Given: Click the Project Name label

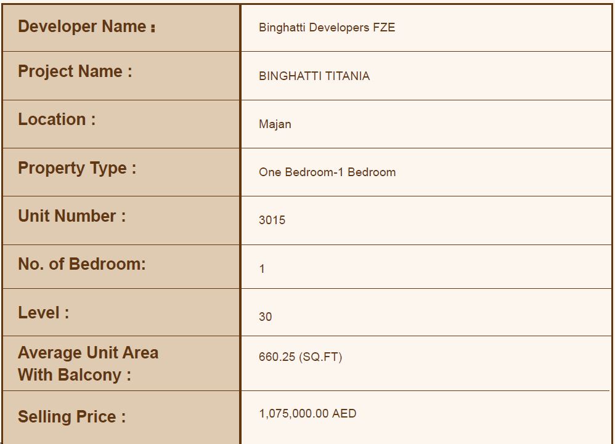Looking at the screenshot, I should click(75, 71).
